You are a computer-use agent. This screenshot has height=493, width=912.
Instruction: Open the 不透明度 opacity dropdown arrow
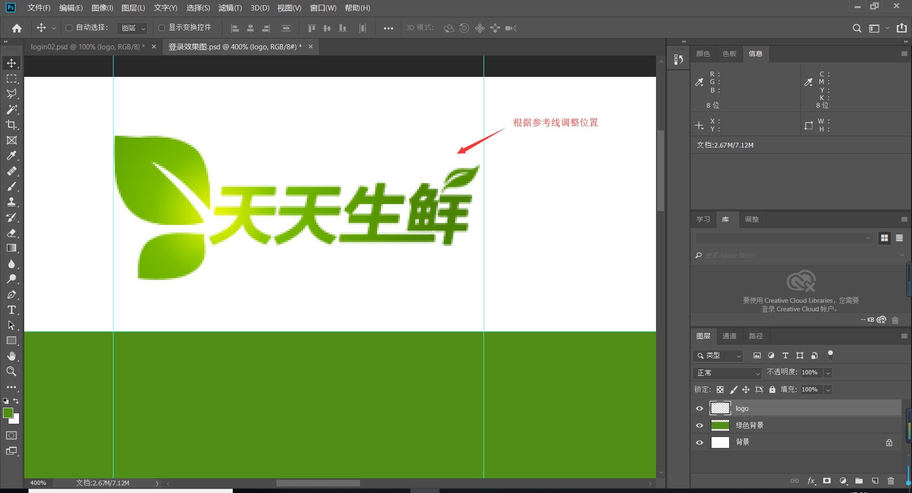828,373
